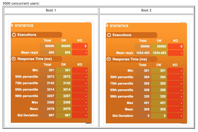Click Boot 1 mean req/s Total value 600
Screen dimensions: 198x132
48,52
